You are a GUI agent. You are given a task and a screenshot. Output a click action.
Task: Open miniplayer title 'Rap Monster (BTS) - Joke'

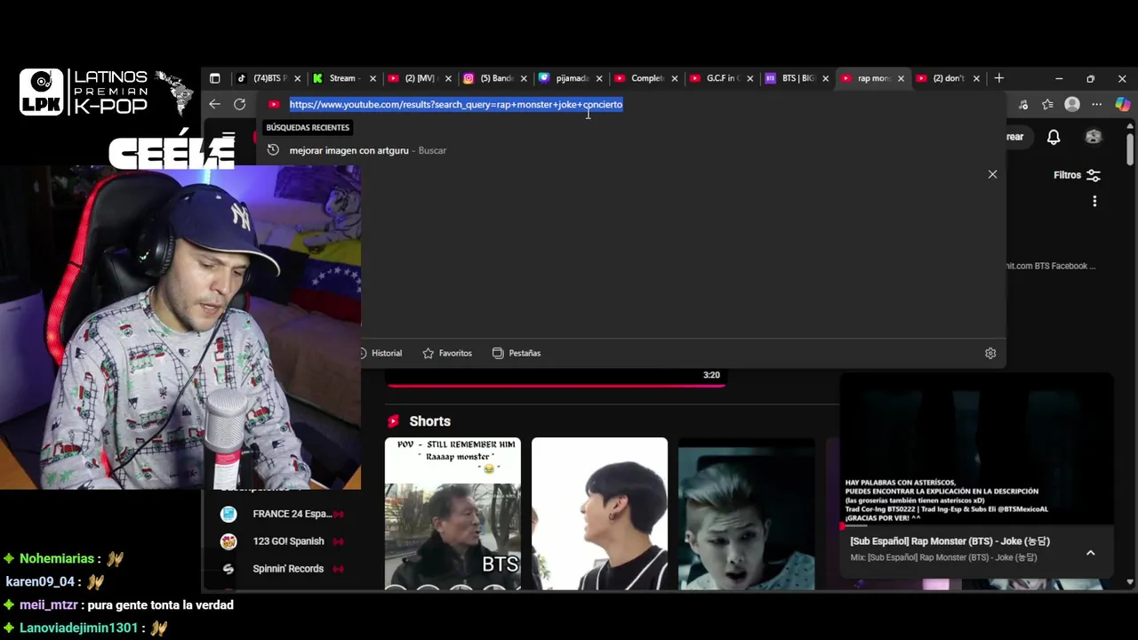coord(950,541)
